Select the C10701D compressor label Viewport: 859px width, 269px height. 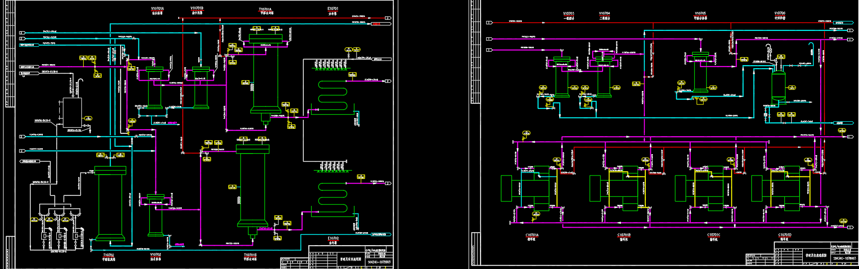785,235
